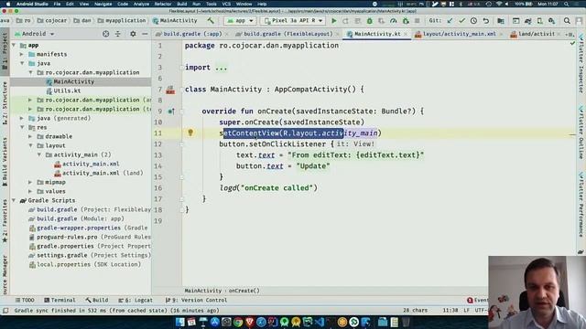The width and height of the screenshot is (586, 329).
Task: Open the Pixel 3a API R device dropdown
Action: [x=293, y=21]
